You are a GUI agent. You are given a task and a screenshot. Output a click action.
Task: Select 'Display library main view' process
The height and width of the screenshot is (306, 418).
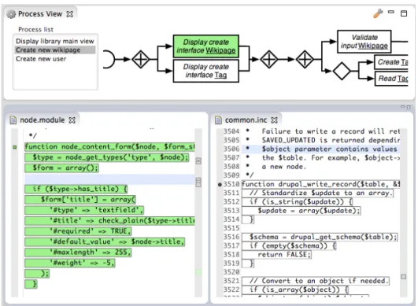[x=55, y=41]
